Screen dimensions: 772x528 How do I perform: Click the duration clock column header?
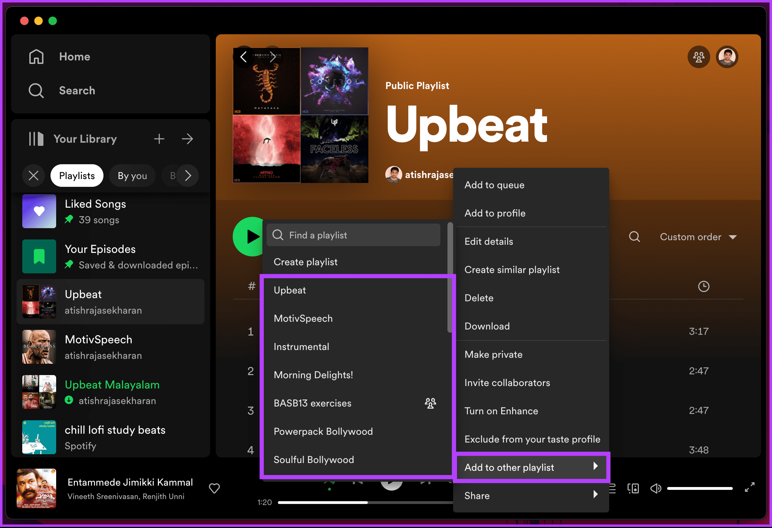(x=704, y=286)
